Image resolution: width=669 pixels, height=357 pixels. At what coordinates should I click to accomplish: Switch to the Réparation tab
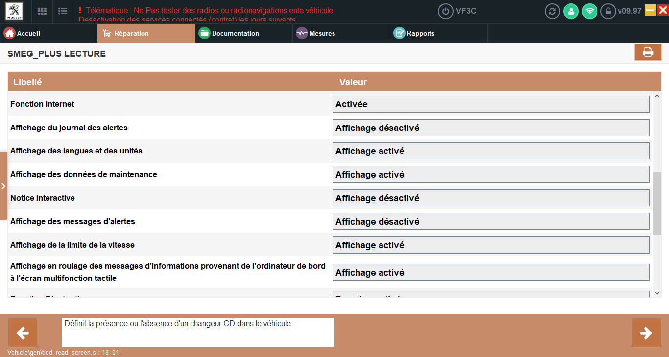tap(146, 33)
